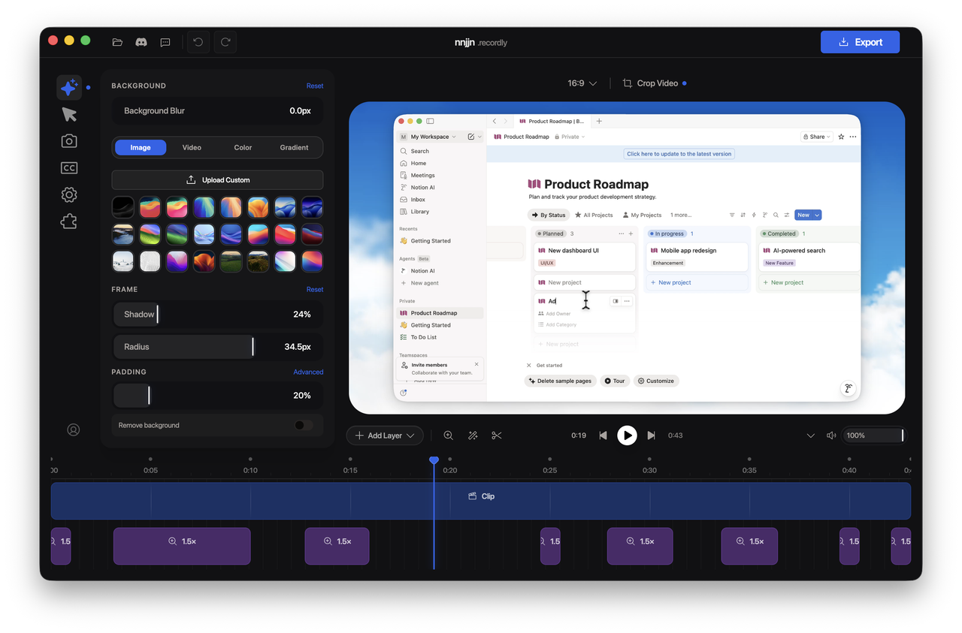The image size is (962, 633).
Task: Open the captions CC panel
Action: click(x=69, y=168)
